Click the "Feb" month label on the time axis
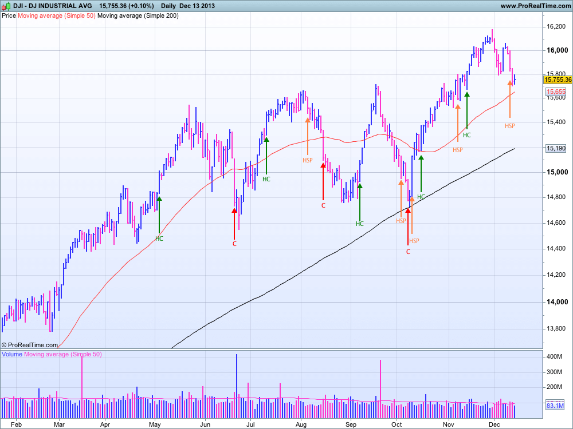Viewport: 573px width, 429px height. (x=16, y=424)
